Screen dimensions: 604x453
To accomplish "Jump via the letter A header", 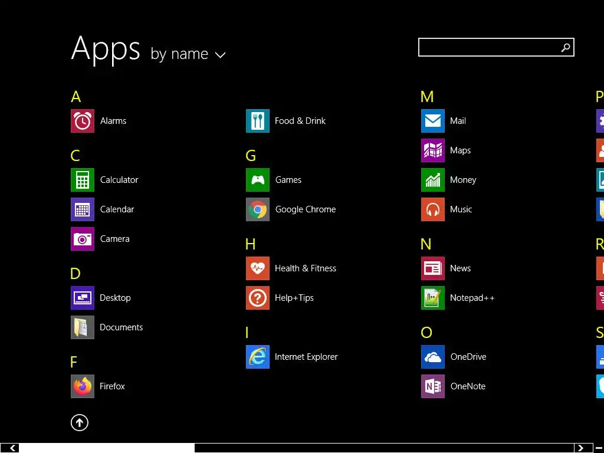I will pyautogui.click(x=76, y=97).
